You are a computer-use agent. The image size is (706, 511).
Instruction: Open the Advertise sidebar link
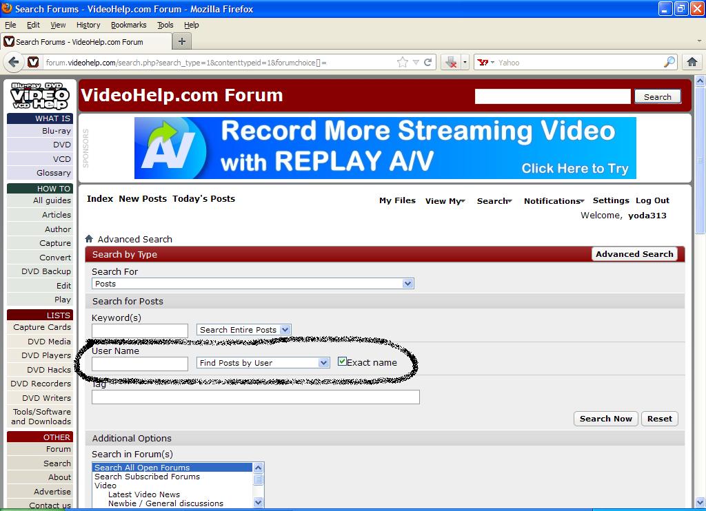52,492
